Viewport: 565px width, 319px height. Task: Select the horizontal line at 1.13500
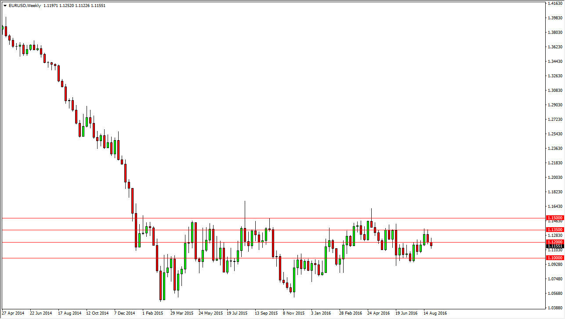[x=264, y=230]
